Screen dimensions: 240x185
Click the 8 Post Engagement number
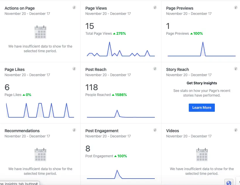tap(88, 149)
